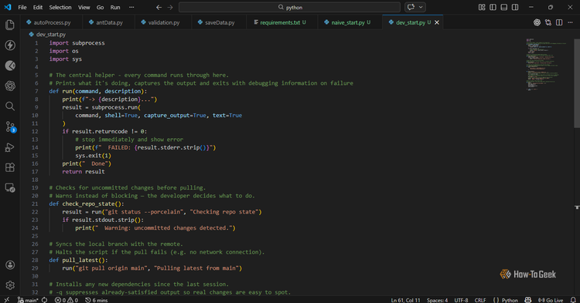580x303 pixels.
Task: Click the 'def check_repo_state():' code line
Action: point(87,204)
